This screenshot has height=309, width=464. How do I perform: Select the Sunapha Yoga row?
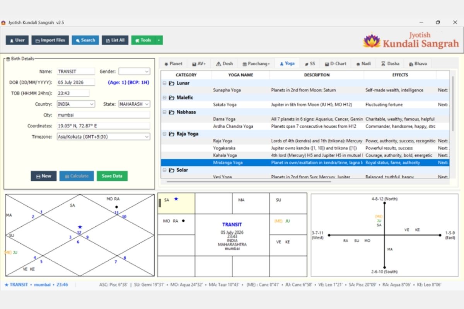click(305, 90)
